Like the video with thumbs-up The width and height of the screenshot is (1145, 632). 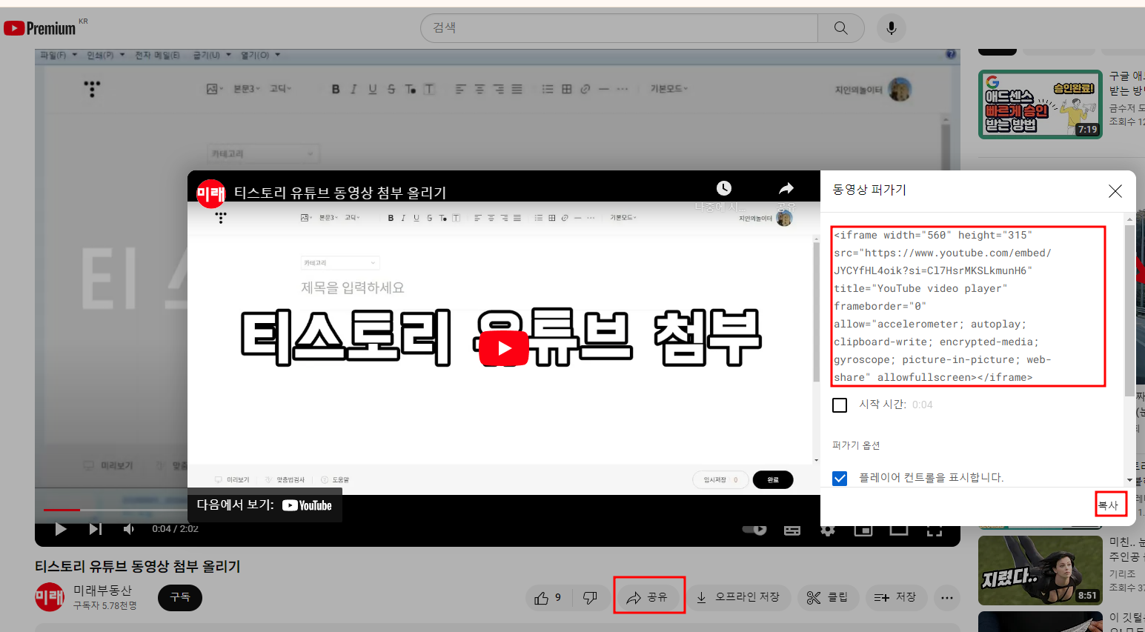tap(549, 598)
